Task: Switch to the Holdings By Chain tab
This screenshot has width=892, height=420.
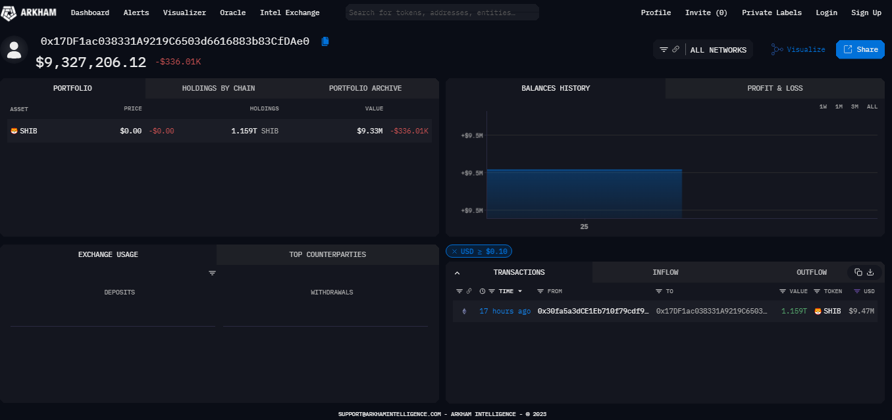Action: [219, 88]
